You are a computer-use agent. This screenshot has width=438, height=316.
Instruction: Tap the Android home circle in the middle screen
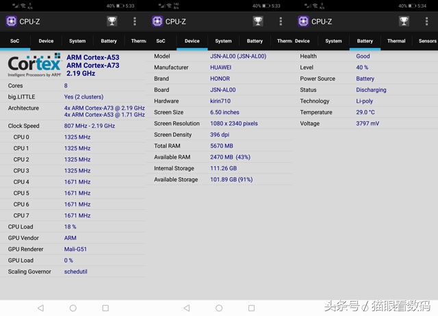click(x=219, y=308)
